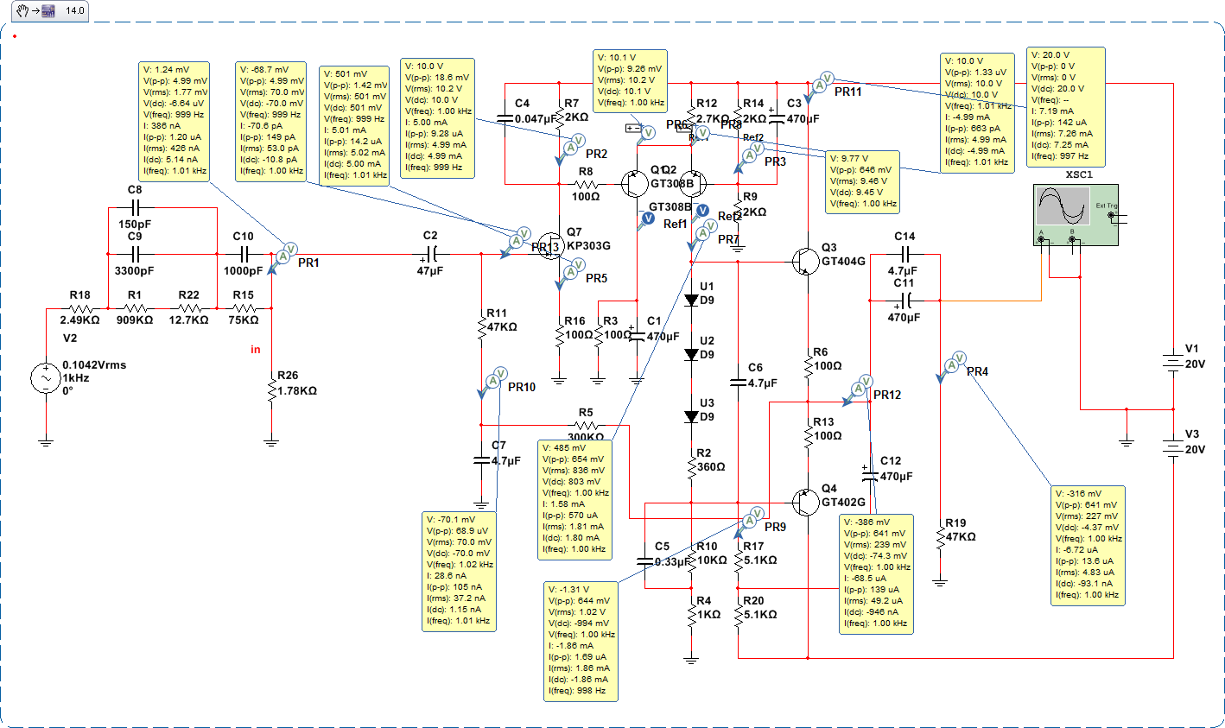Click the "0.1042Vrms" source value
This screenshot has width=1225, height=728.
click(94, 365)
